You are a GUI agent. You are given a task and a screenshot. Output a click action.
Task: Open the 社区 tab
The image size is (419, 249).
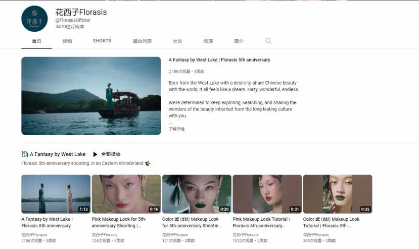(x=177, y=41)
